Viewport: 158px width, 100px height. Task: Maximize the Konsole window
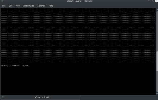(x=153, y=1)
